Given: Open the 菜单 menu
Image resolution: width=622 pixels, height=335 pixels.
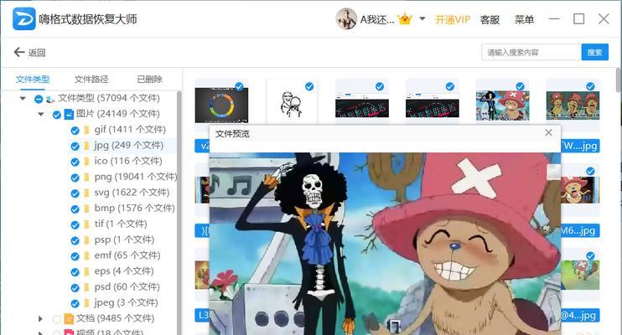Looking at the screenshot, I should click(x=524, y=19).
